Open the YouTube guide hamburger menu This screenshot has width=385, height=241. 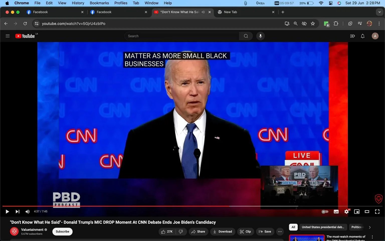pyautogui.click(x=8, y=36)
